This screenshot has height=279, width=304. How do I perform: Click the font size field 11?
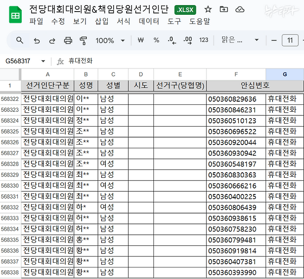point(290,40)
